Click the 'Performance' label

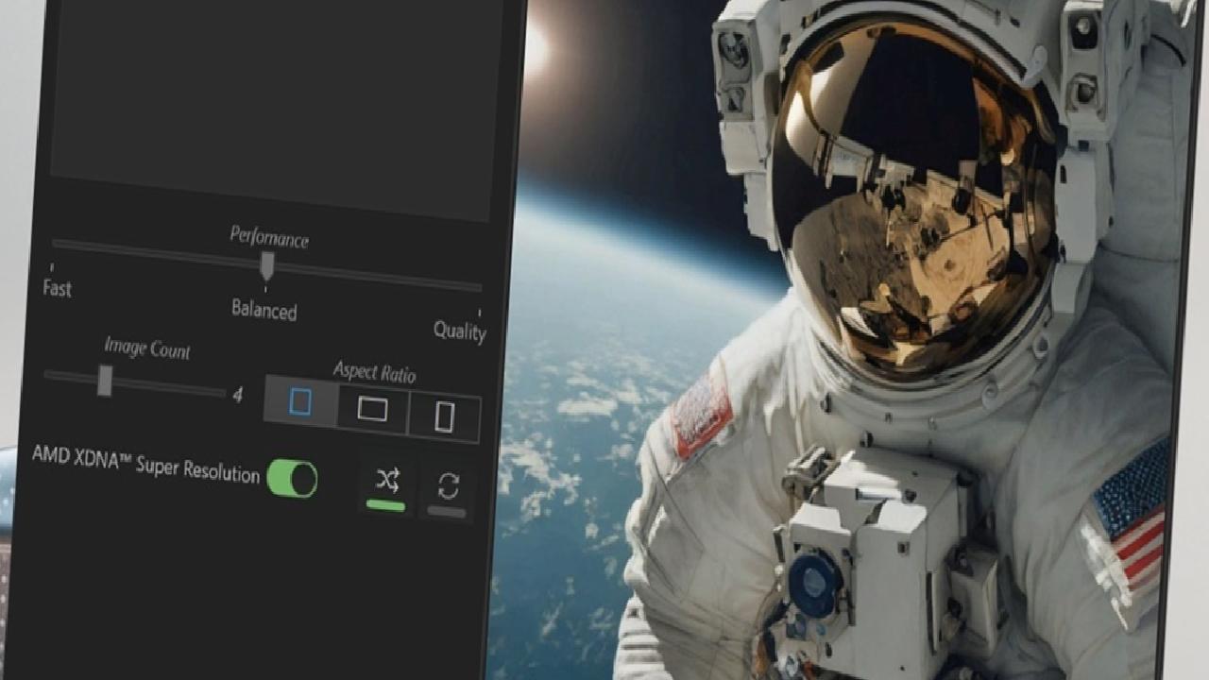click(x=269, y=237)
